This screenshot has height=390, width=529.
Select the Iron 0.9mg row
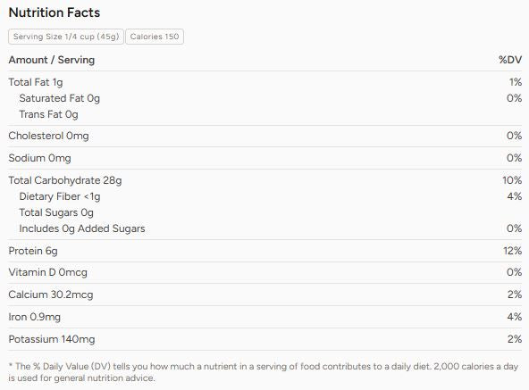click(265, 317)
